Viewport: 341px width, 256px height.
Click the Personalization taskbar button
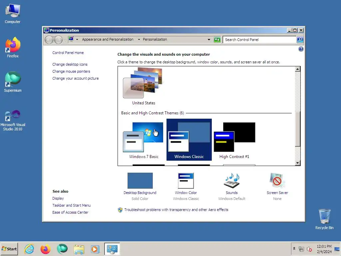tap(112, 249)
